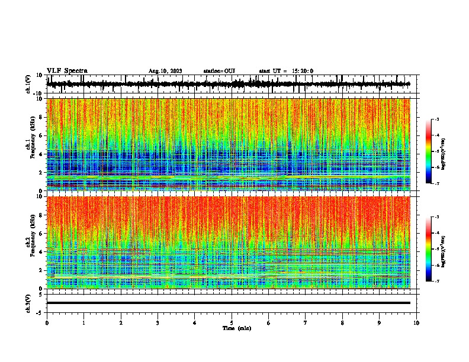Click tick label "10" on the Time axis

pyautogui.click(x=416, y=323)
